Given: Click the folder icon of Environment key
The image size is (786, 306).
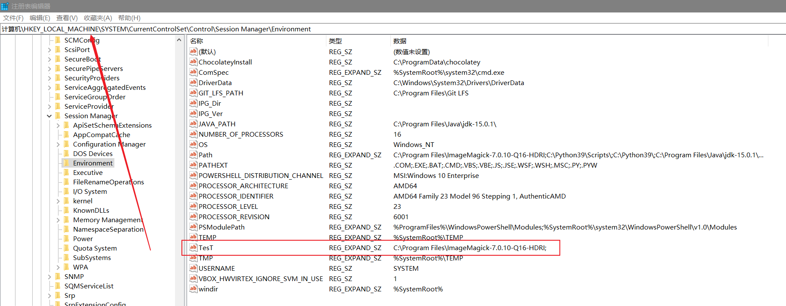Looking at the screenshot, I should 66,163.
